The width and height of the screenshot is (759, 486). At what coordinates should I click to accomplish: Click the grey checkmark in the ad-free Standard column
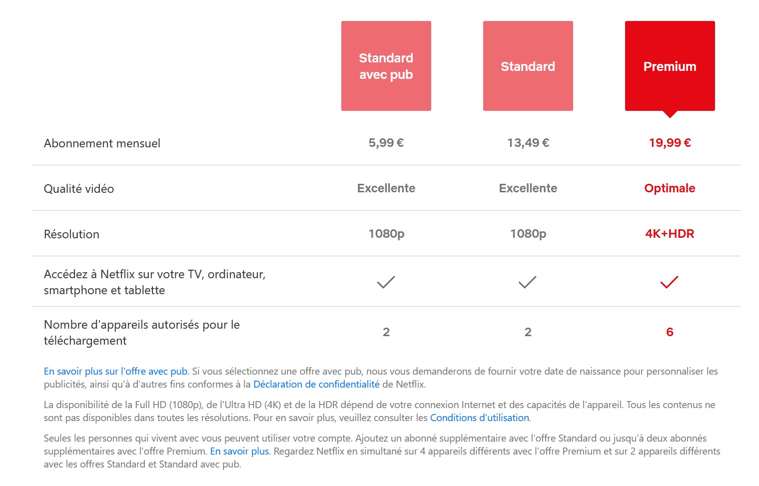528,282
